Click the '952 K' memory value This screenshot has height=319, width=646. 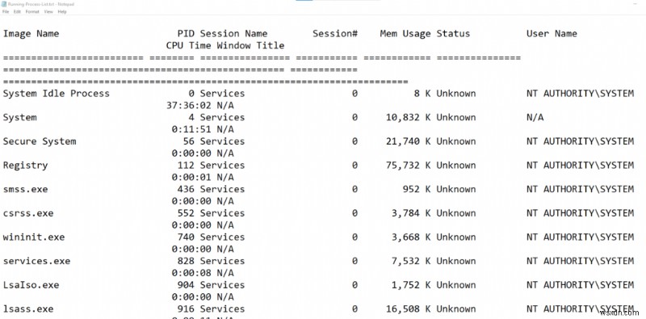417,189
